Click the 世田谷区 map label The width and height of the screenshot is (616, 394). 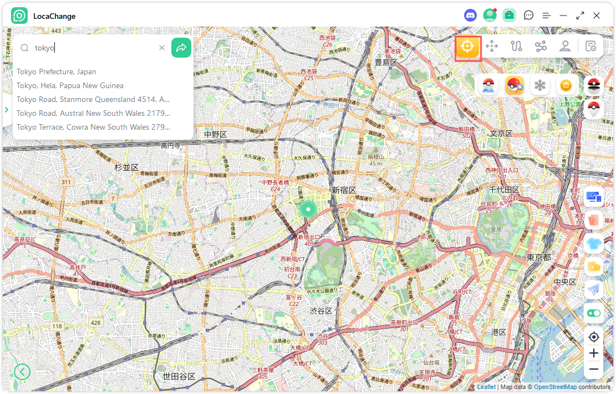tap(179, 376)
